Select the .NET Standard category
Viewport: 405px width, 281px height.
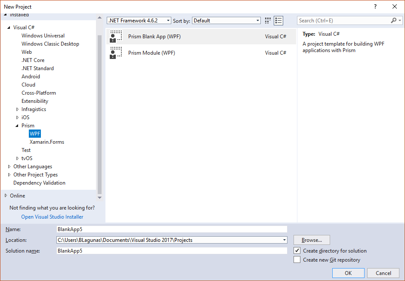37,68
